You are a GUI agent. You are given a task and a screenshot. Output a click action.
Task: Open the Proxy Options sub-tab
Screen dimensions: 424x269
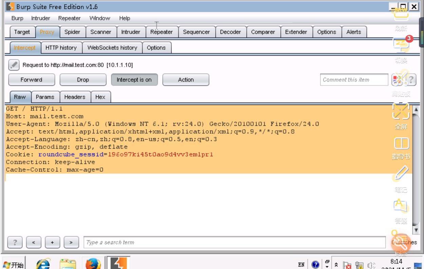156,48
